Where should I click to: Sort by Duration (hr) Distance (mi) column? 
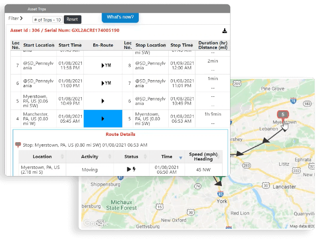(x=213, y=45)
